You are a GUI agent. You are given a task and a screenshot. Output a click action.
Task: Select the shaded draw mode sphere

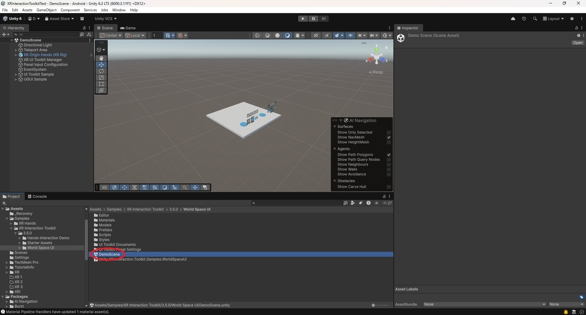coord(277,35)
